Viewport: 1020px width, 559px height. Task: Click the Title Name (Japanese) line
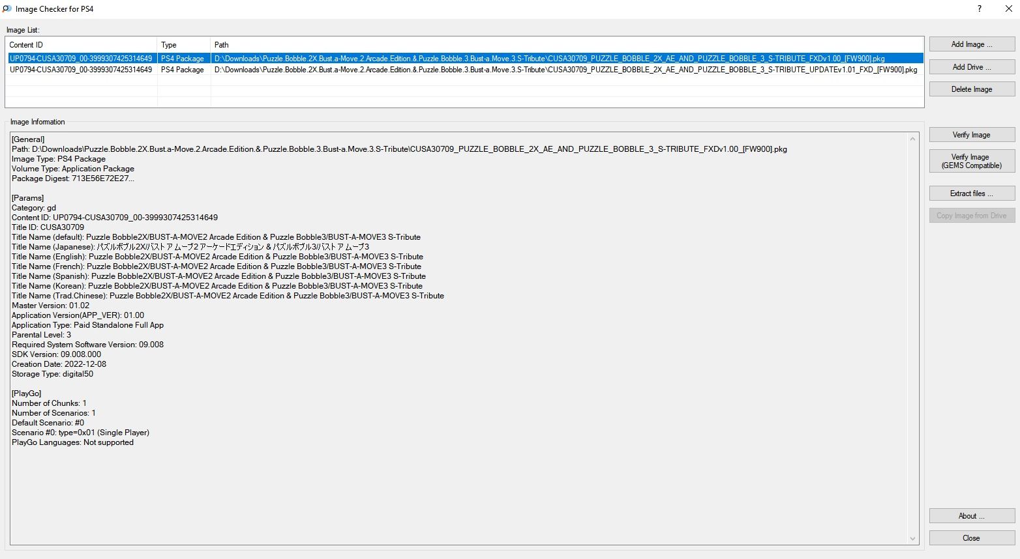[x=190, y=247]
